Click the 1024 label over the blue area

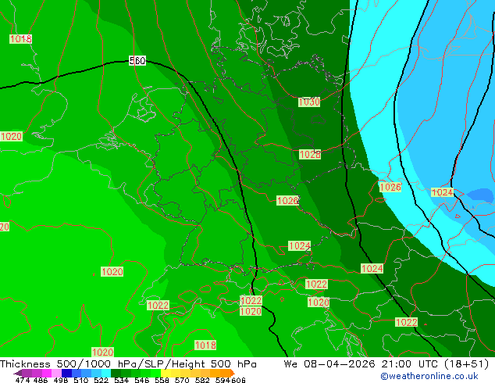point(442,192)
